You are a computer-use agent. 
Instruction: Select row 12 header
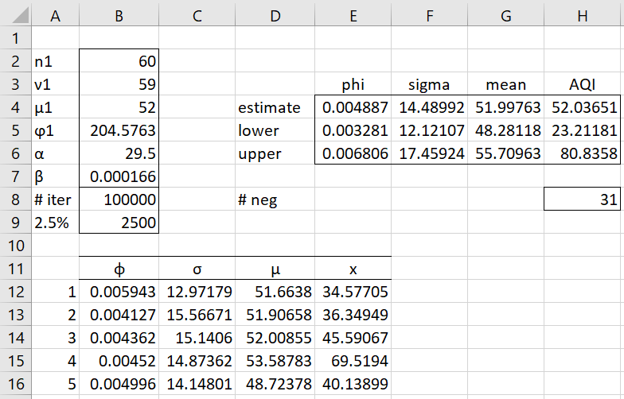point(16,291)
